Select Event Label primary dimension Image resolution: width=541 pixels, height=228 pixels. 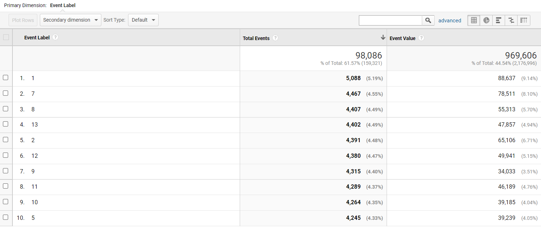point(63,5)
